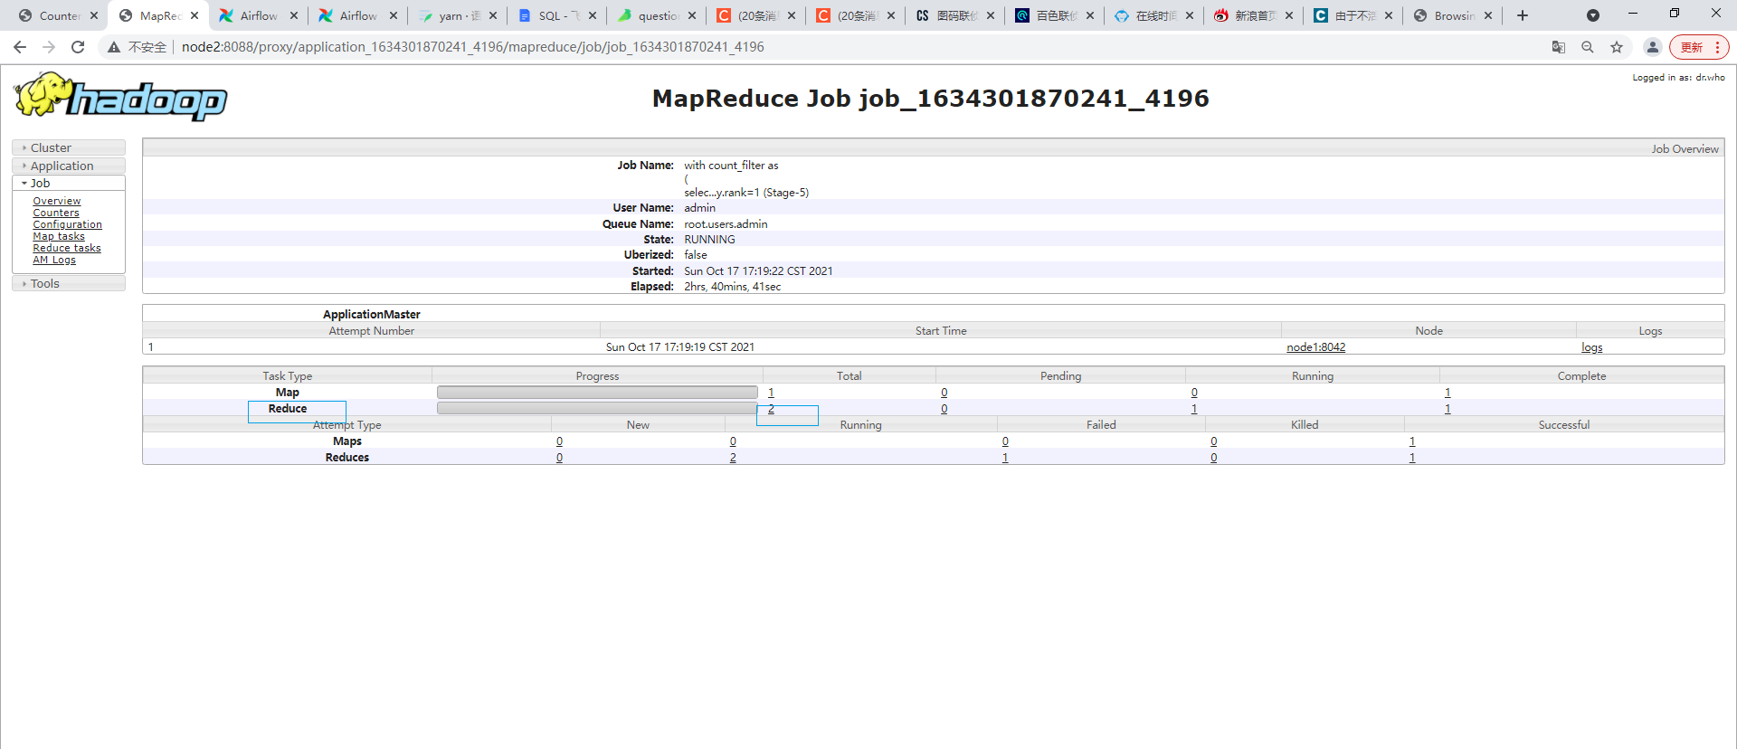Image resolution: width=1737 pixels, height=749 pixels.
Task: Open the tab search dropdown arrow
Action: point(1593,15)
